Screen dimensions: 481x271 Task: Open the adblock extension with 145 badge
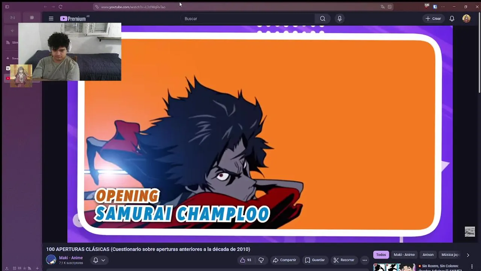(x=427, y=6)
